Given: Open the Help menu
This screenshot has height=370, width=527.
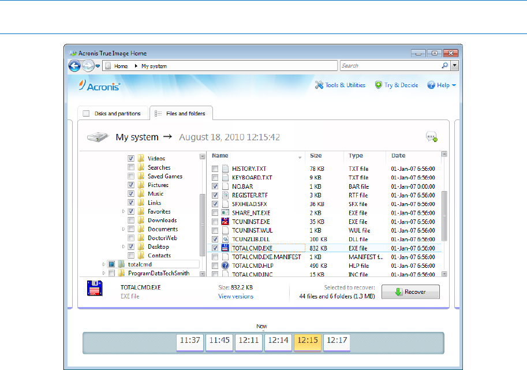Looking at the screenshot, I should (442, 85).
